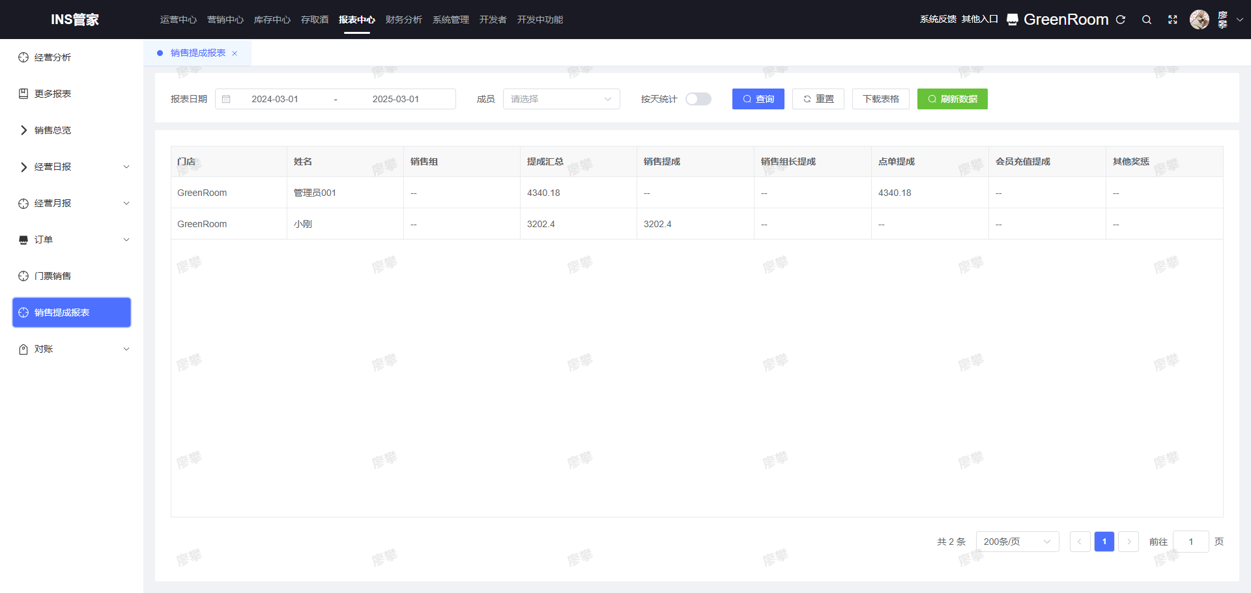The width and height of the screenshot is (1251, 593).
Task: Click the refresh icon beside GreenRoom
Action: [1121, 20]
